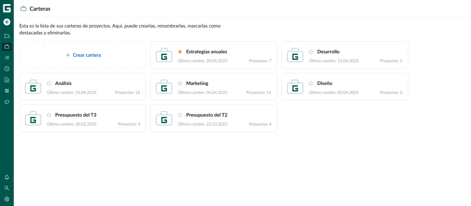
Task: Click the Carteras page heading
Action: [40, 9]
